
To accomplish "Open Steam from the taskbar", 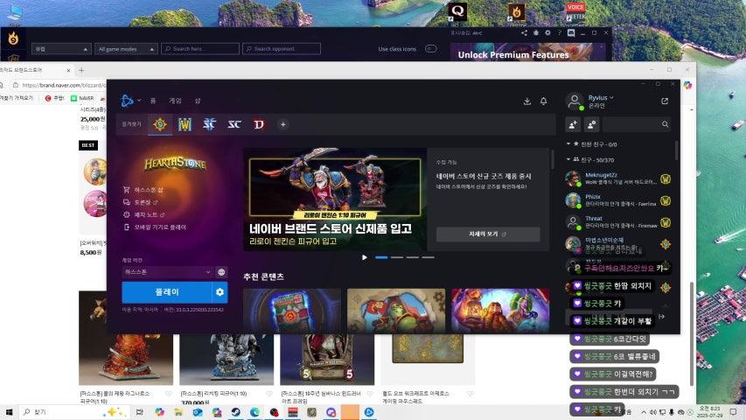I will (235, 412).
